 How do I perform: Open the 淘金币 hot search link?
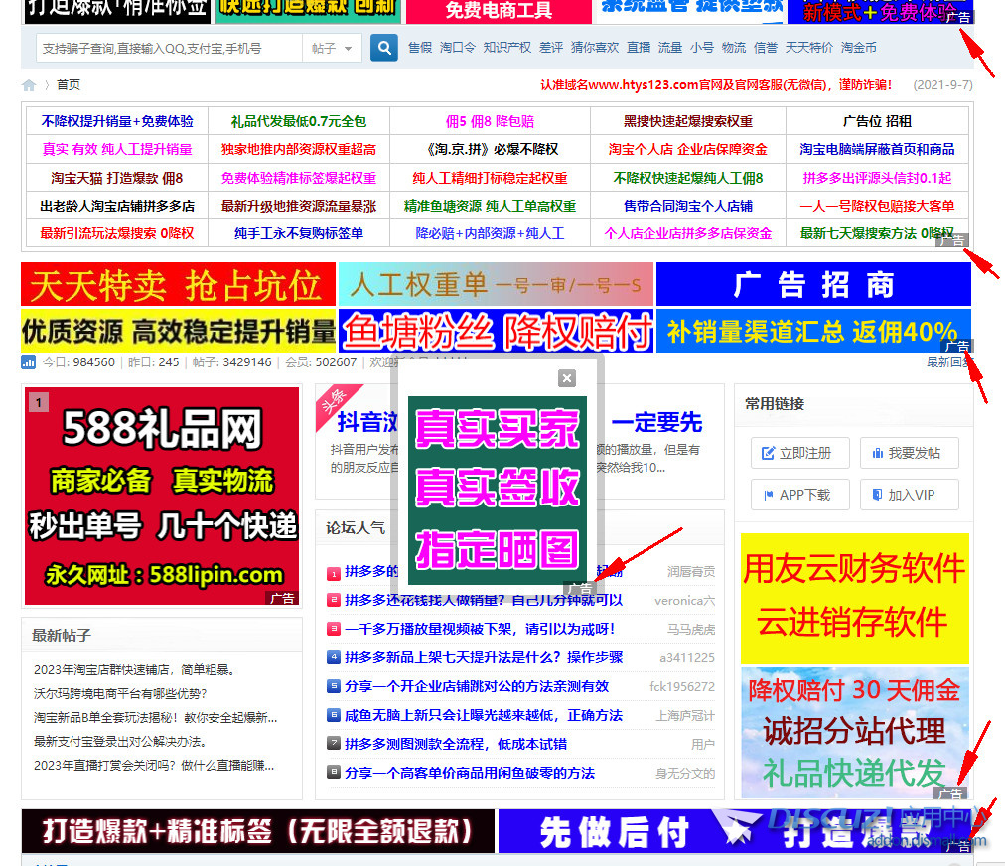coord(858,48)
